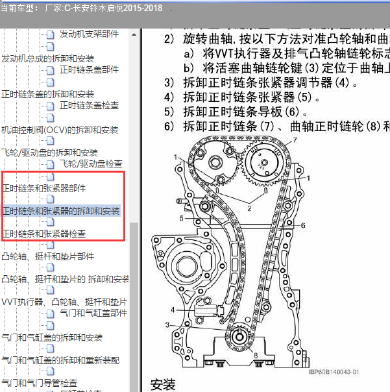Open the 正时链条和张紧器部件 topic
This screenshot has height=392, width=390.
click(44, 188)
